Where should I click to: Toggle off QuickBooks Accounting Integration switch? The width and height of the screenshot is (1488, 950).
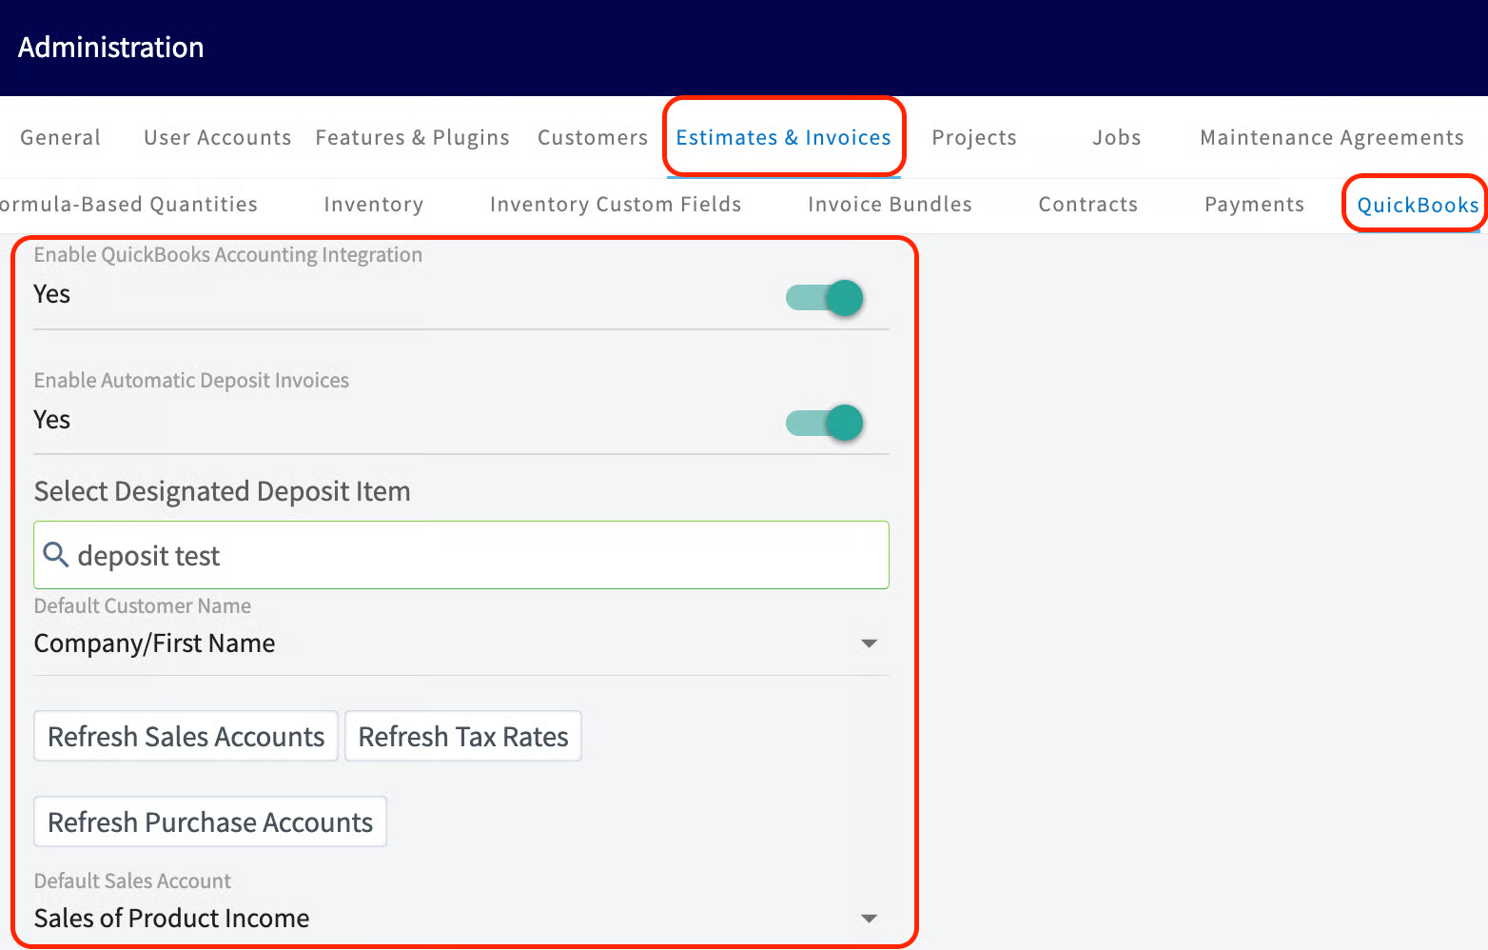825,298
